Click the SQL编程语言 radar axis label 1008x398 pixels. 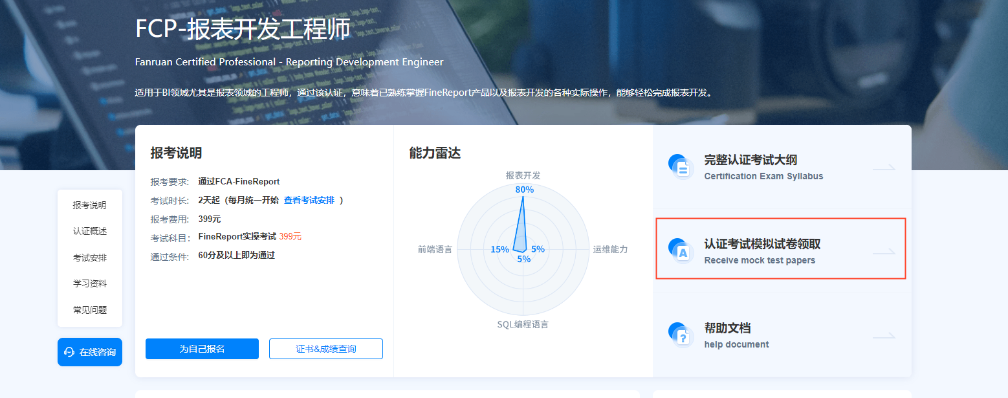click(523, 324)
